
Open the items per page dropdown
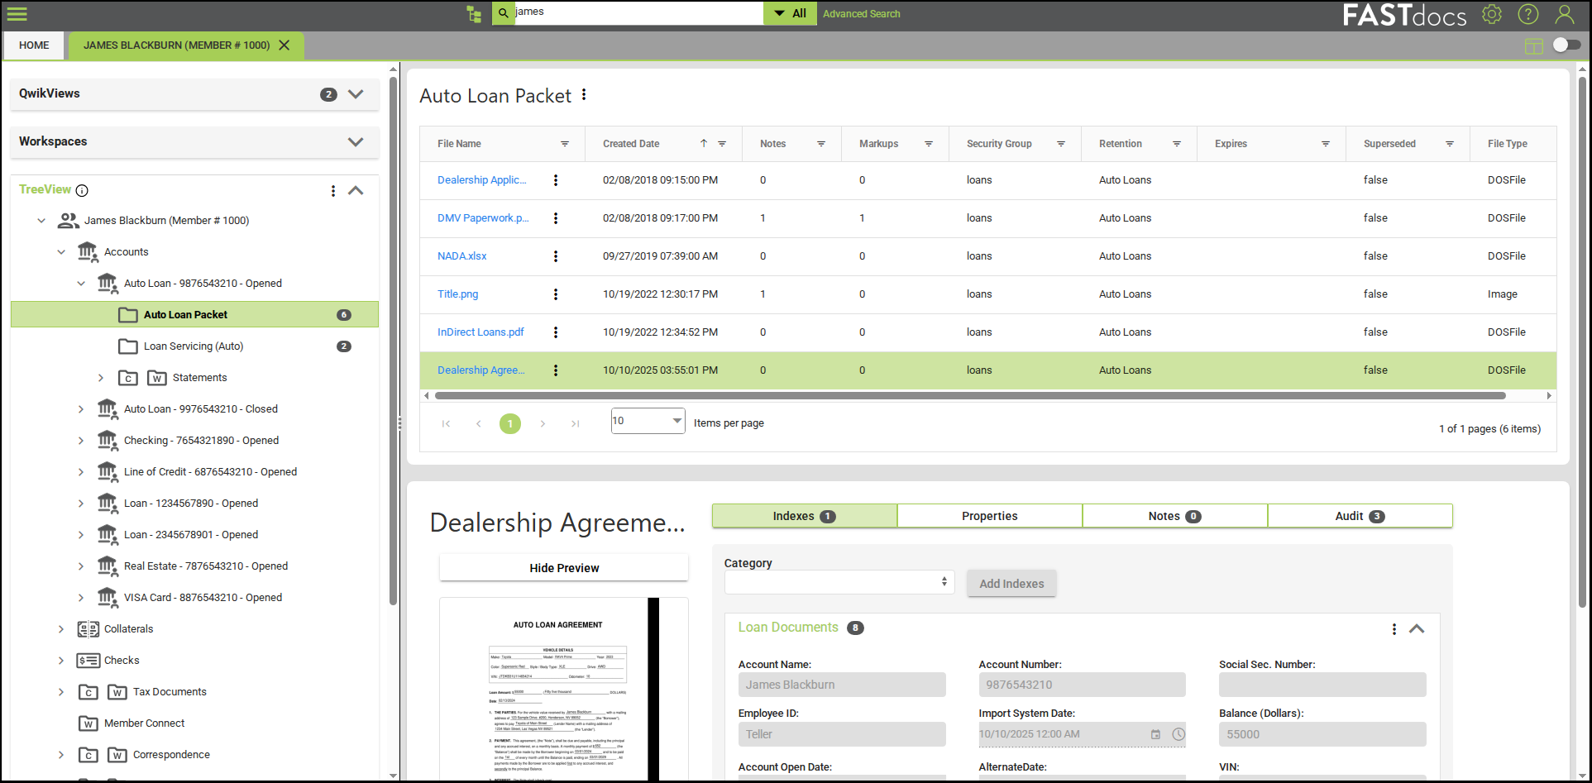(x=676, y=421)
